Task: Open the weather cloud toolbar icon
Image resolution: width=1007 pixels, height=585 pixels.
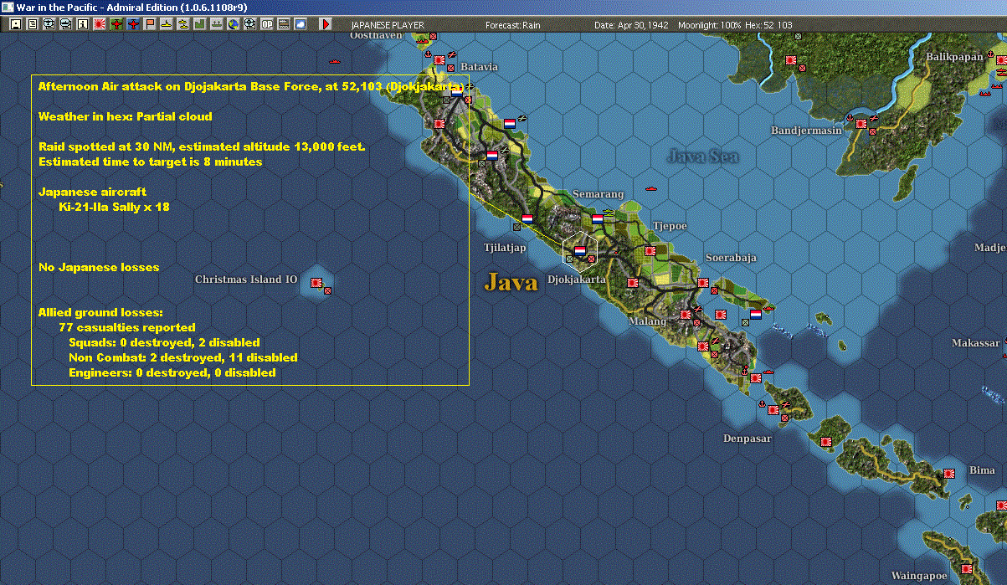Action: coord(301,24)
